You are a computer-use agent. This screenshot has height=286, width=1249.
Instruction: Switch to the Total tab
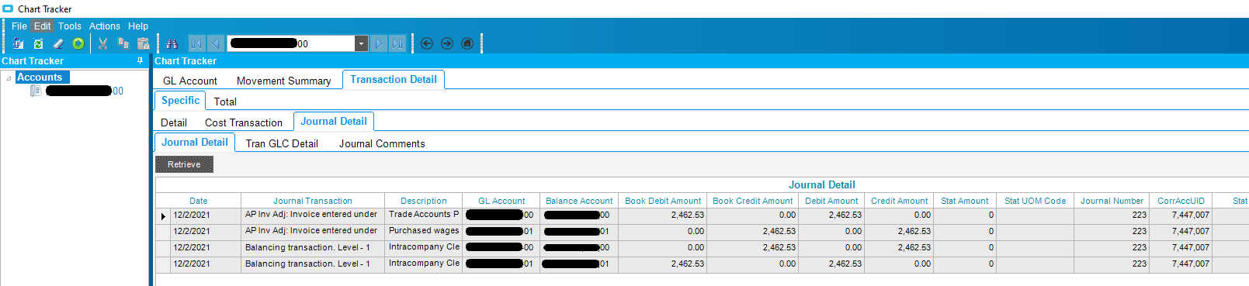coord(225,102)
